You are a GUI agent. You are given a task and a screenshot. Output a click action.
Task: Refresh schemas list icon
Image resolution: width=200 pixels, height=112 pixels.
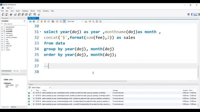pyautogui.click(x=24, y=21)
